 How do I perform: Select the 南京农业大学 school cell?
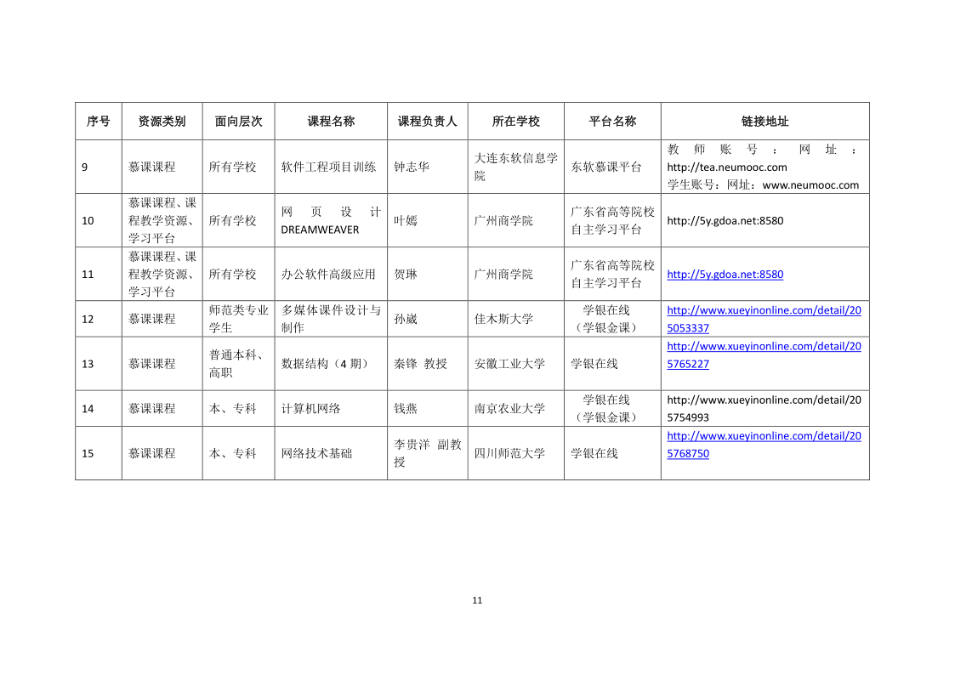(x=509, y=409)
